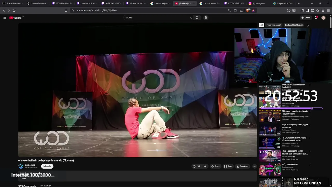Image resolution: width=332 pixels, height=187 pixels.
Task: Open the cast/screen icon in address bar
Action: coord(235,10)
